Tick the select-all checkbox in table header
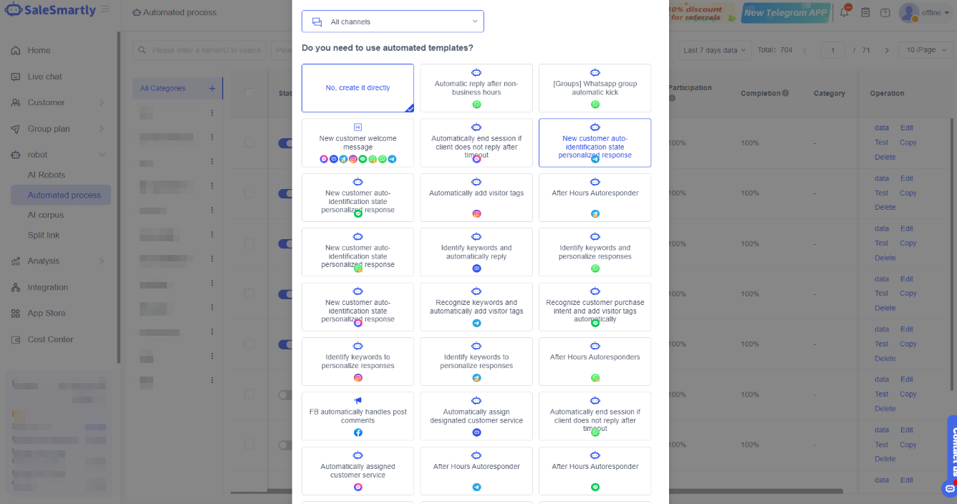 pos(249,93)
